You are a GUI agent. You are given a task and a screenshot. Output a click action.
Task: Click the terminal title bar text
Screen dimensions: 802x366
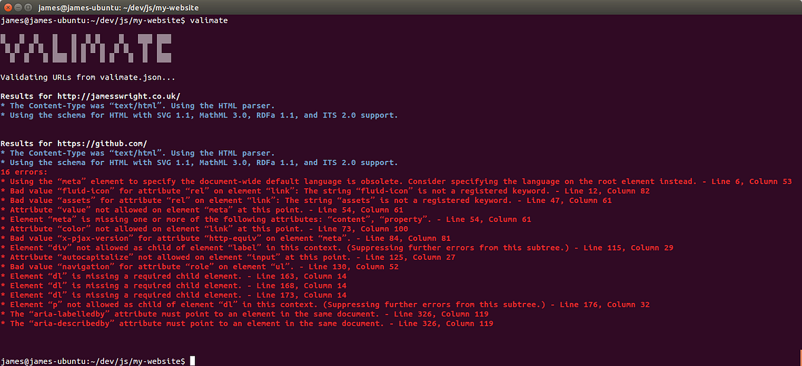point(119,7)
